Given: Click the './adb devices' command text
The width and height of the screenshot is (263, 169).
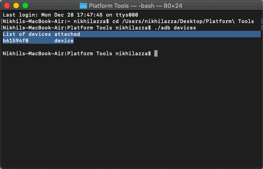Looking at the screenshot, I should coord(175,28).
